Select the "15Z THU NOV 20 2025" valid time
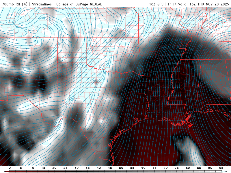This screenshot has width=231, height=173. coord(209,4)
